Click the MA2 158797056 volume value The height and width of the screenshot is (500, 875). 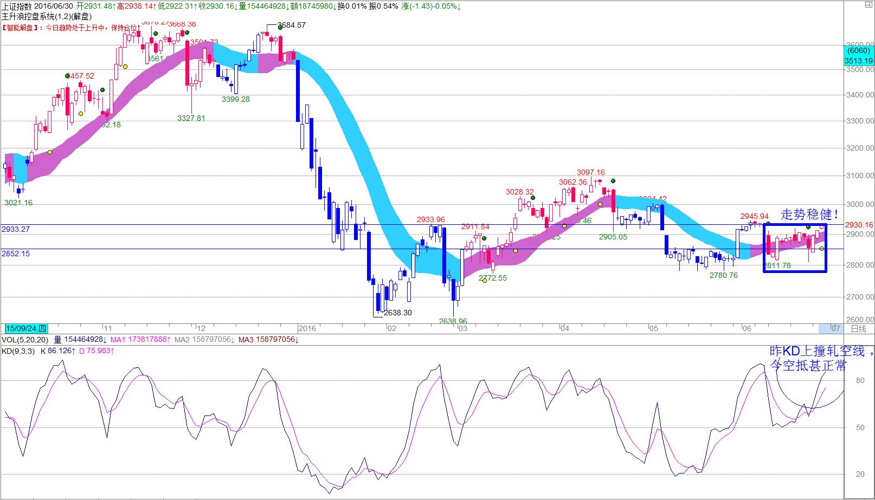point(205,340)
